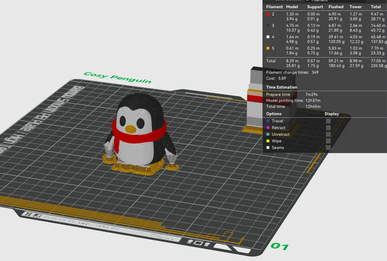Click the blue Travel color swatch
The height and width of the screenshot is (261, 387).
(x=268, y=121)
